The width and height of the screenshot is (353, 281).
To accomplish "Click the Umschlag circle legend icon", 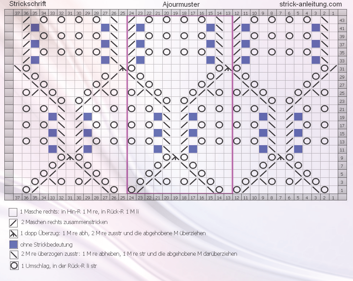I will coord(14,266).
